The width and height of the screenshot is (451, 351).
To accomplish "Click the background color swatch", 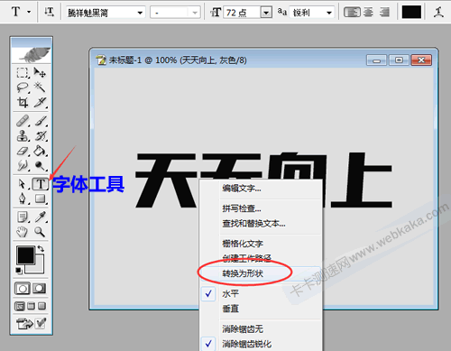I will [x=39, y=268].
